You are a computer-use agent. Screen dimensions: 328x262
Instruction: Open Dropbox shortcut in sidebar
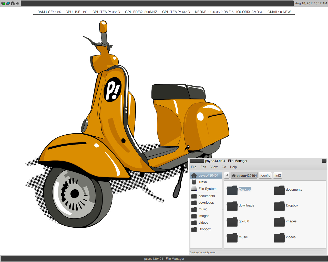click(x=206, y=229)
